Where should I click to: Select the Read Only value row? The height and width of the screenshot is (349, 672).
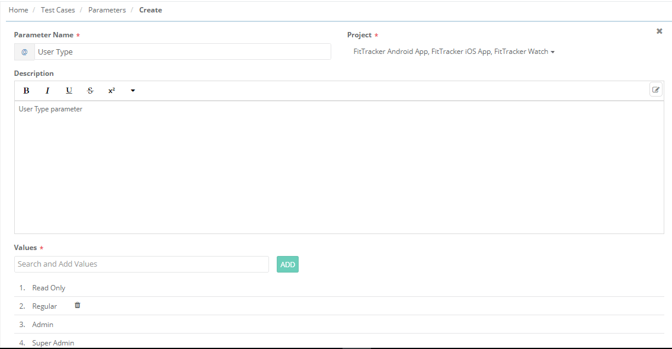49,287
